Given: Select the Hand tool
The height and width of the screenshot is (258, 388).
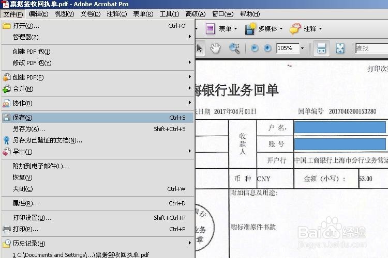Looking at the screenshot, I should click(x=215, y=48).
